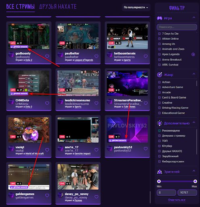Click the Друзья HAXATE badge on pavlovskiy52
The image size is (200, 207).
[118, 140]
